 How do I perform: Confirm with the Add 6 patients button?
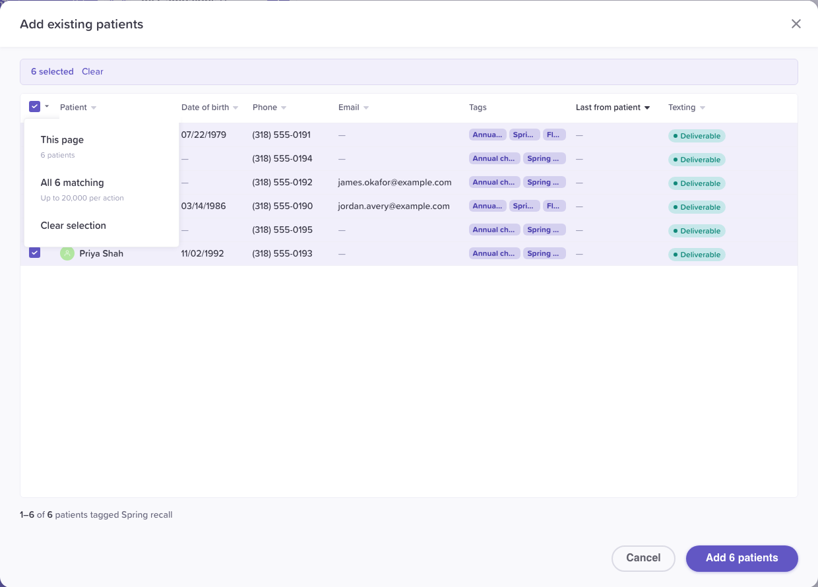click(x=742, y=558)
